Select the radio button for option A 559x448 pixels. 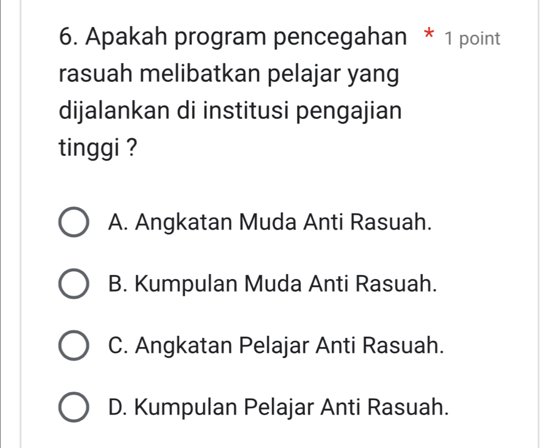pyautogui.click(x=74, y=223)
